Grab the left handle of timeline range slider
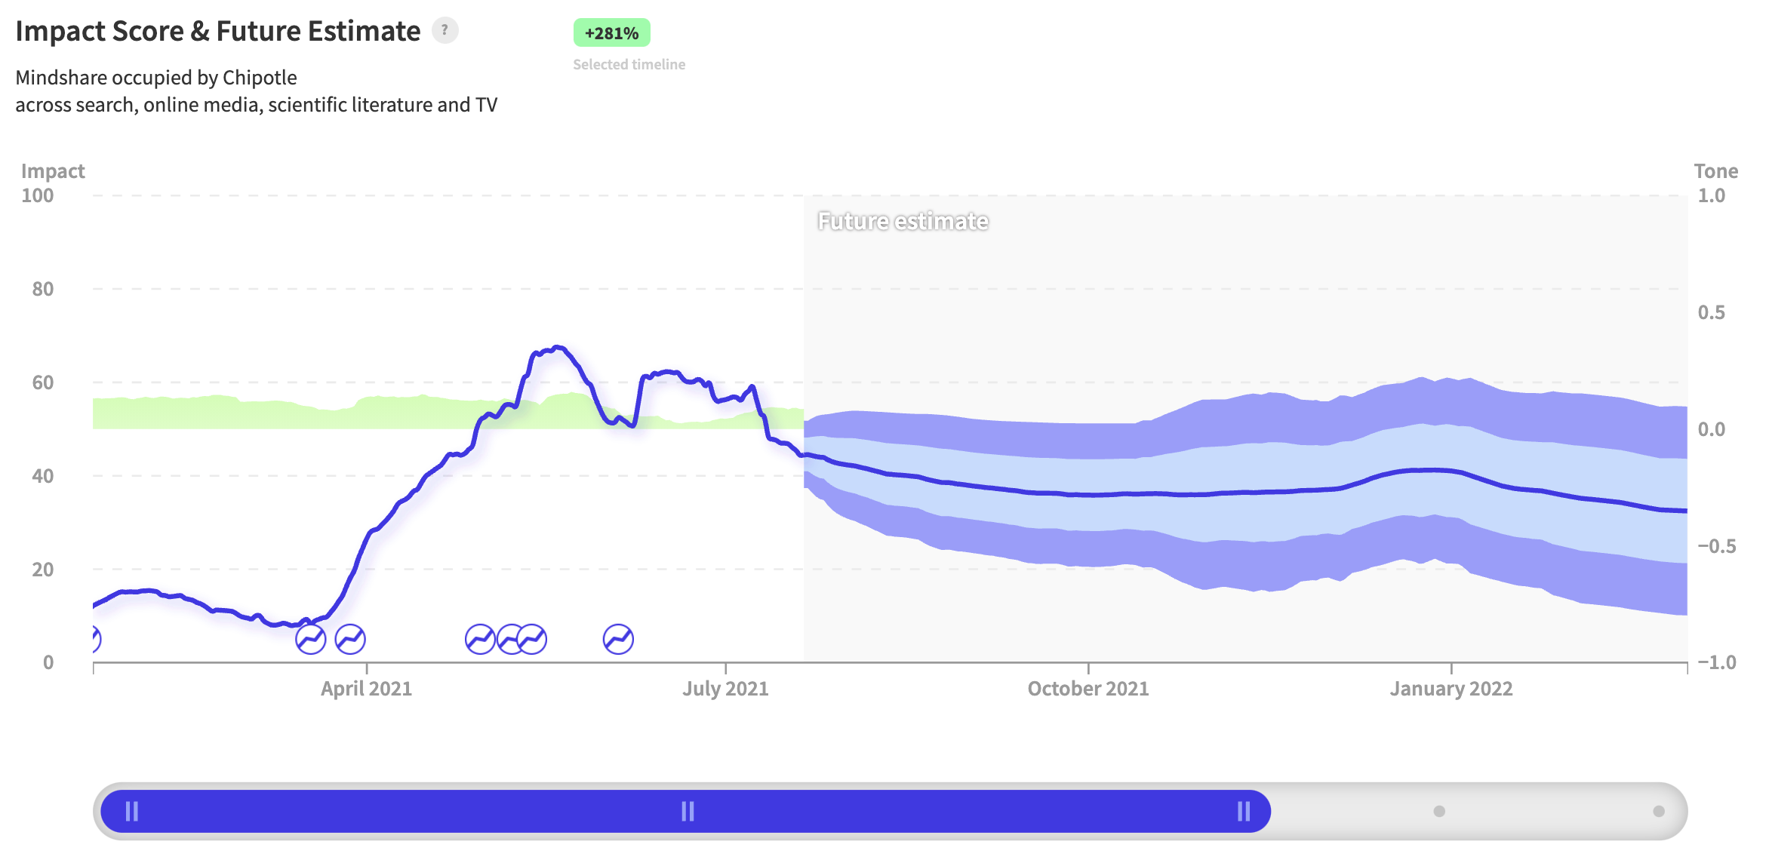Image resolution: width=1769 pixels, height=866 pixels. point(132,811)
